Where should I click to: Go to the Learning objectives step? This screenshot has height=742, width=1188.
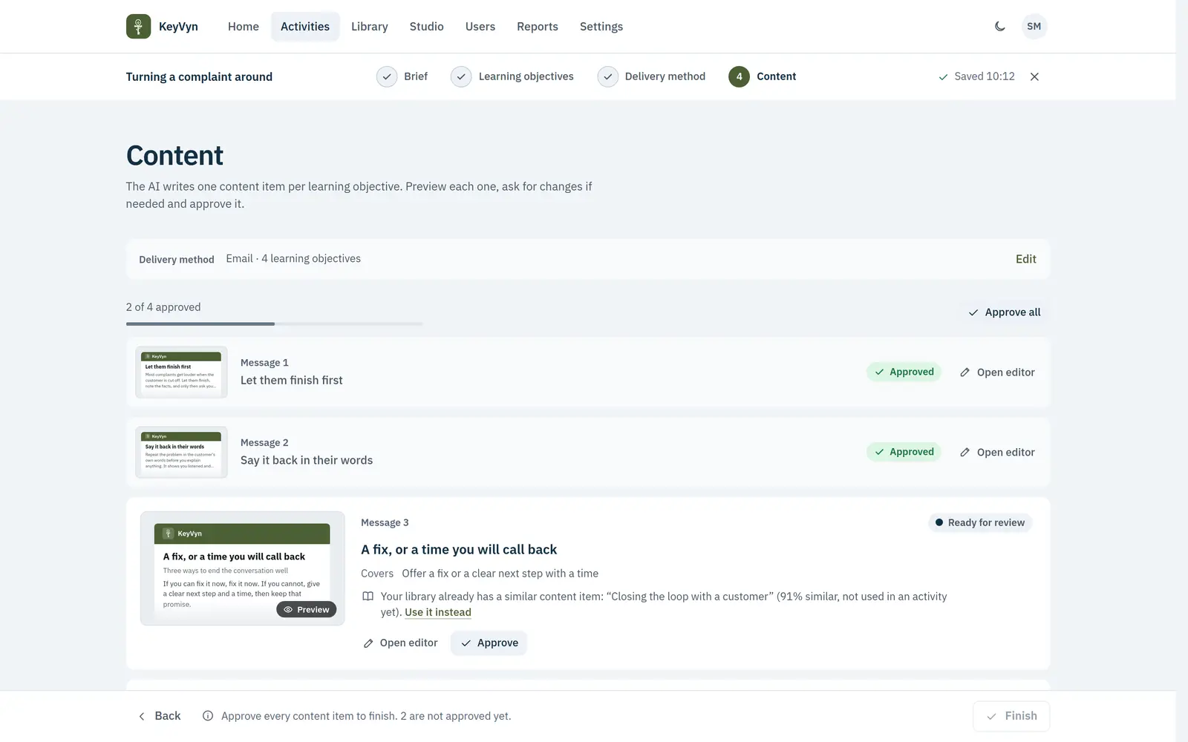(512, 76)
